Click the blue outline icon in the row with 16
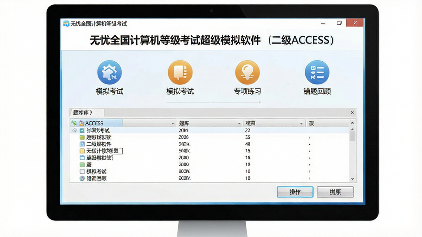 coord(82,158)
